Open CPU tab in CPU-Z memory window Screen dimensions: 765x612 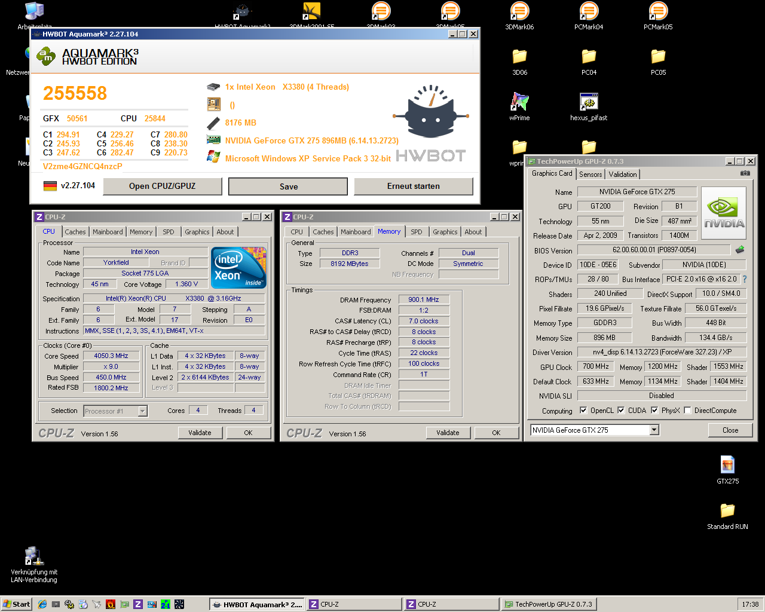point(297,232)
